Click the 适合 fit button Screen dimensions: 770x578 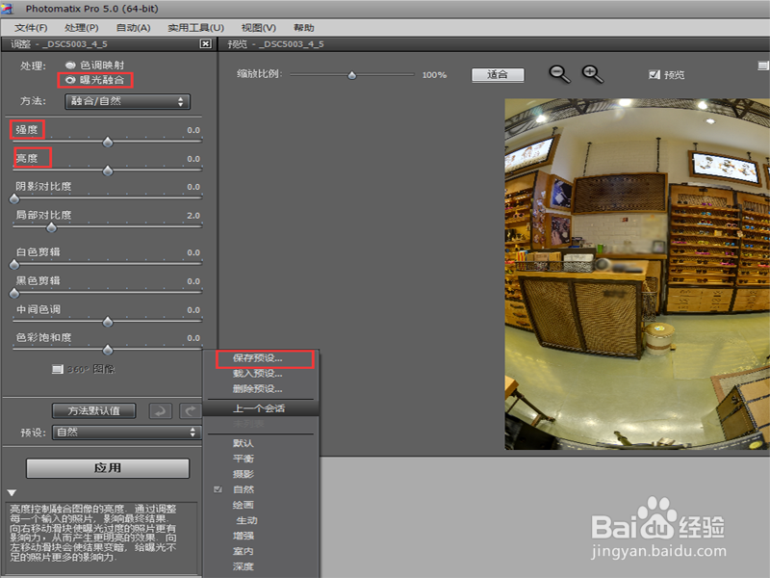[498, 75]
